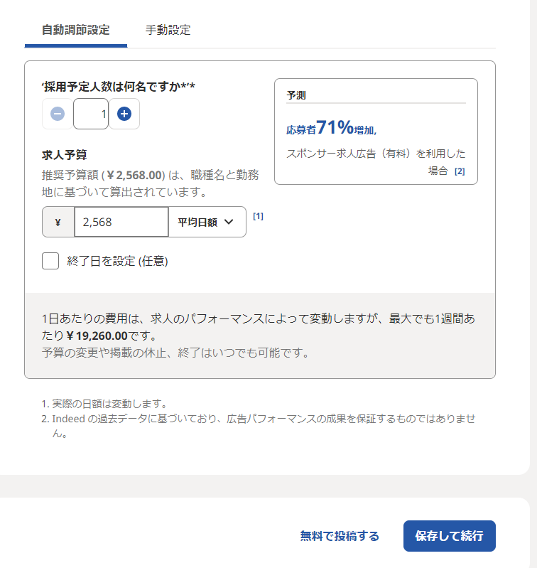Click the 無料で投稿する link
The image size is (537, 568).
pos(340,536)
